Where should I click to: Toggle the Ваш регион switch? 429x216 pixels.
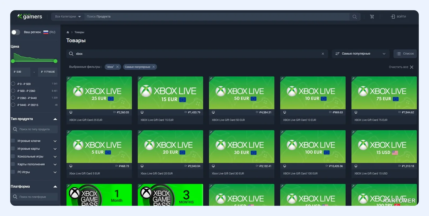(x=16, y=32)
